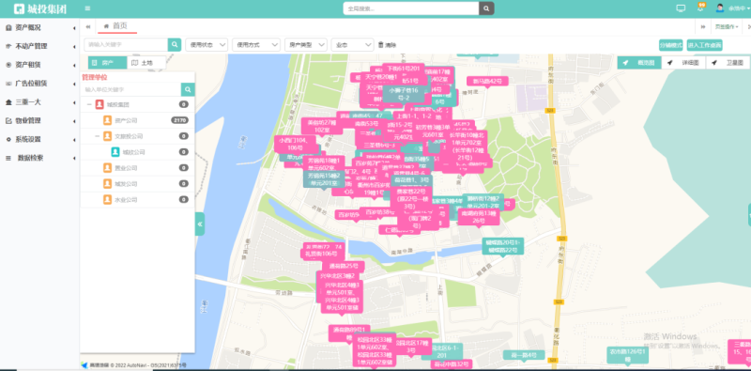Screen dimensions: 751x371
Task: Switch map to 详细图 view
Action: click(x=683, y=63)
